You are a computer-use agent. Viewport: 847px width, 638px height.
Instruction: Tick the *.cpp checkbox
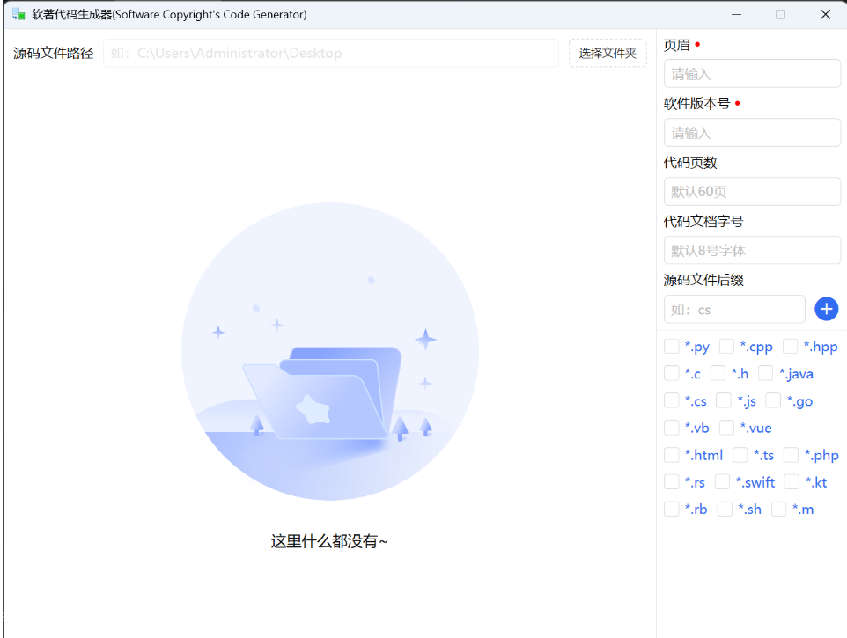[727, 347]
